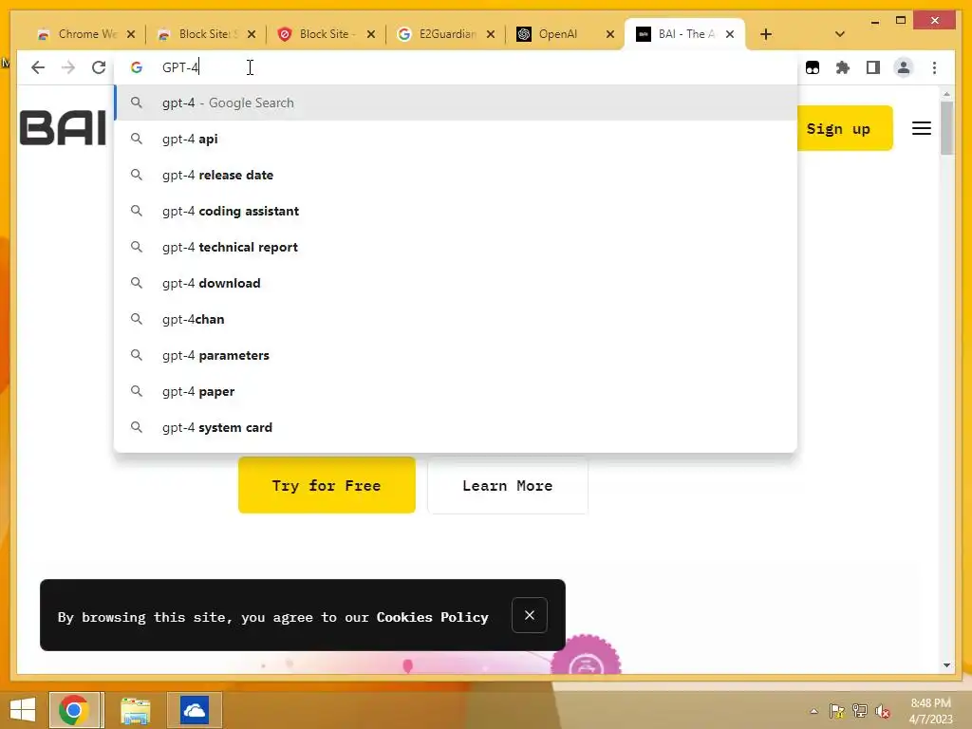Select 'gpt-4 release date' suggestion
Viewport: 972px width, 729px height.
pyautogui.click(x=456, y=175)
